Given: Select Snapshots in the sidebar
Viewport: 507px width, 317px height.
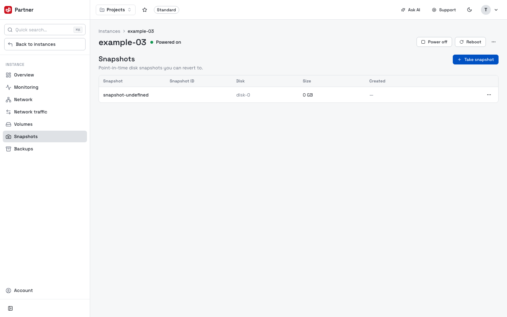Looking at the screenshot, I should 45,137.
